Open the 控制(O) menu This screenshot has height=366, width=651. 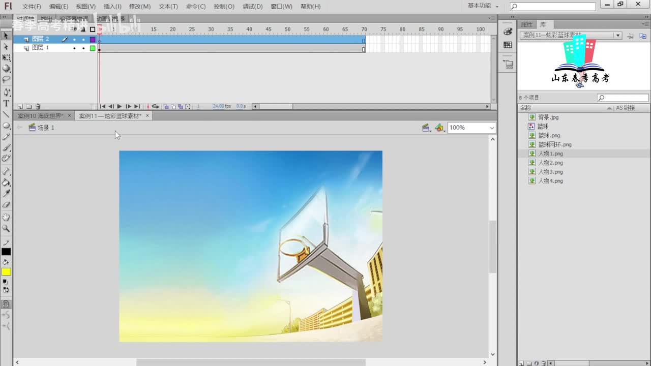pos(224,7)
